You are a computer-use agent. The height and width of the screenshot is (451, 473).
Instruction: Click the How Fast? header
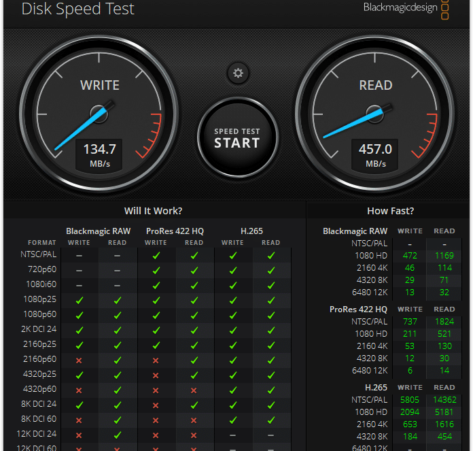390,211
